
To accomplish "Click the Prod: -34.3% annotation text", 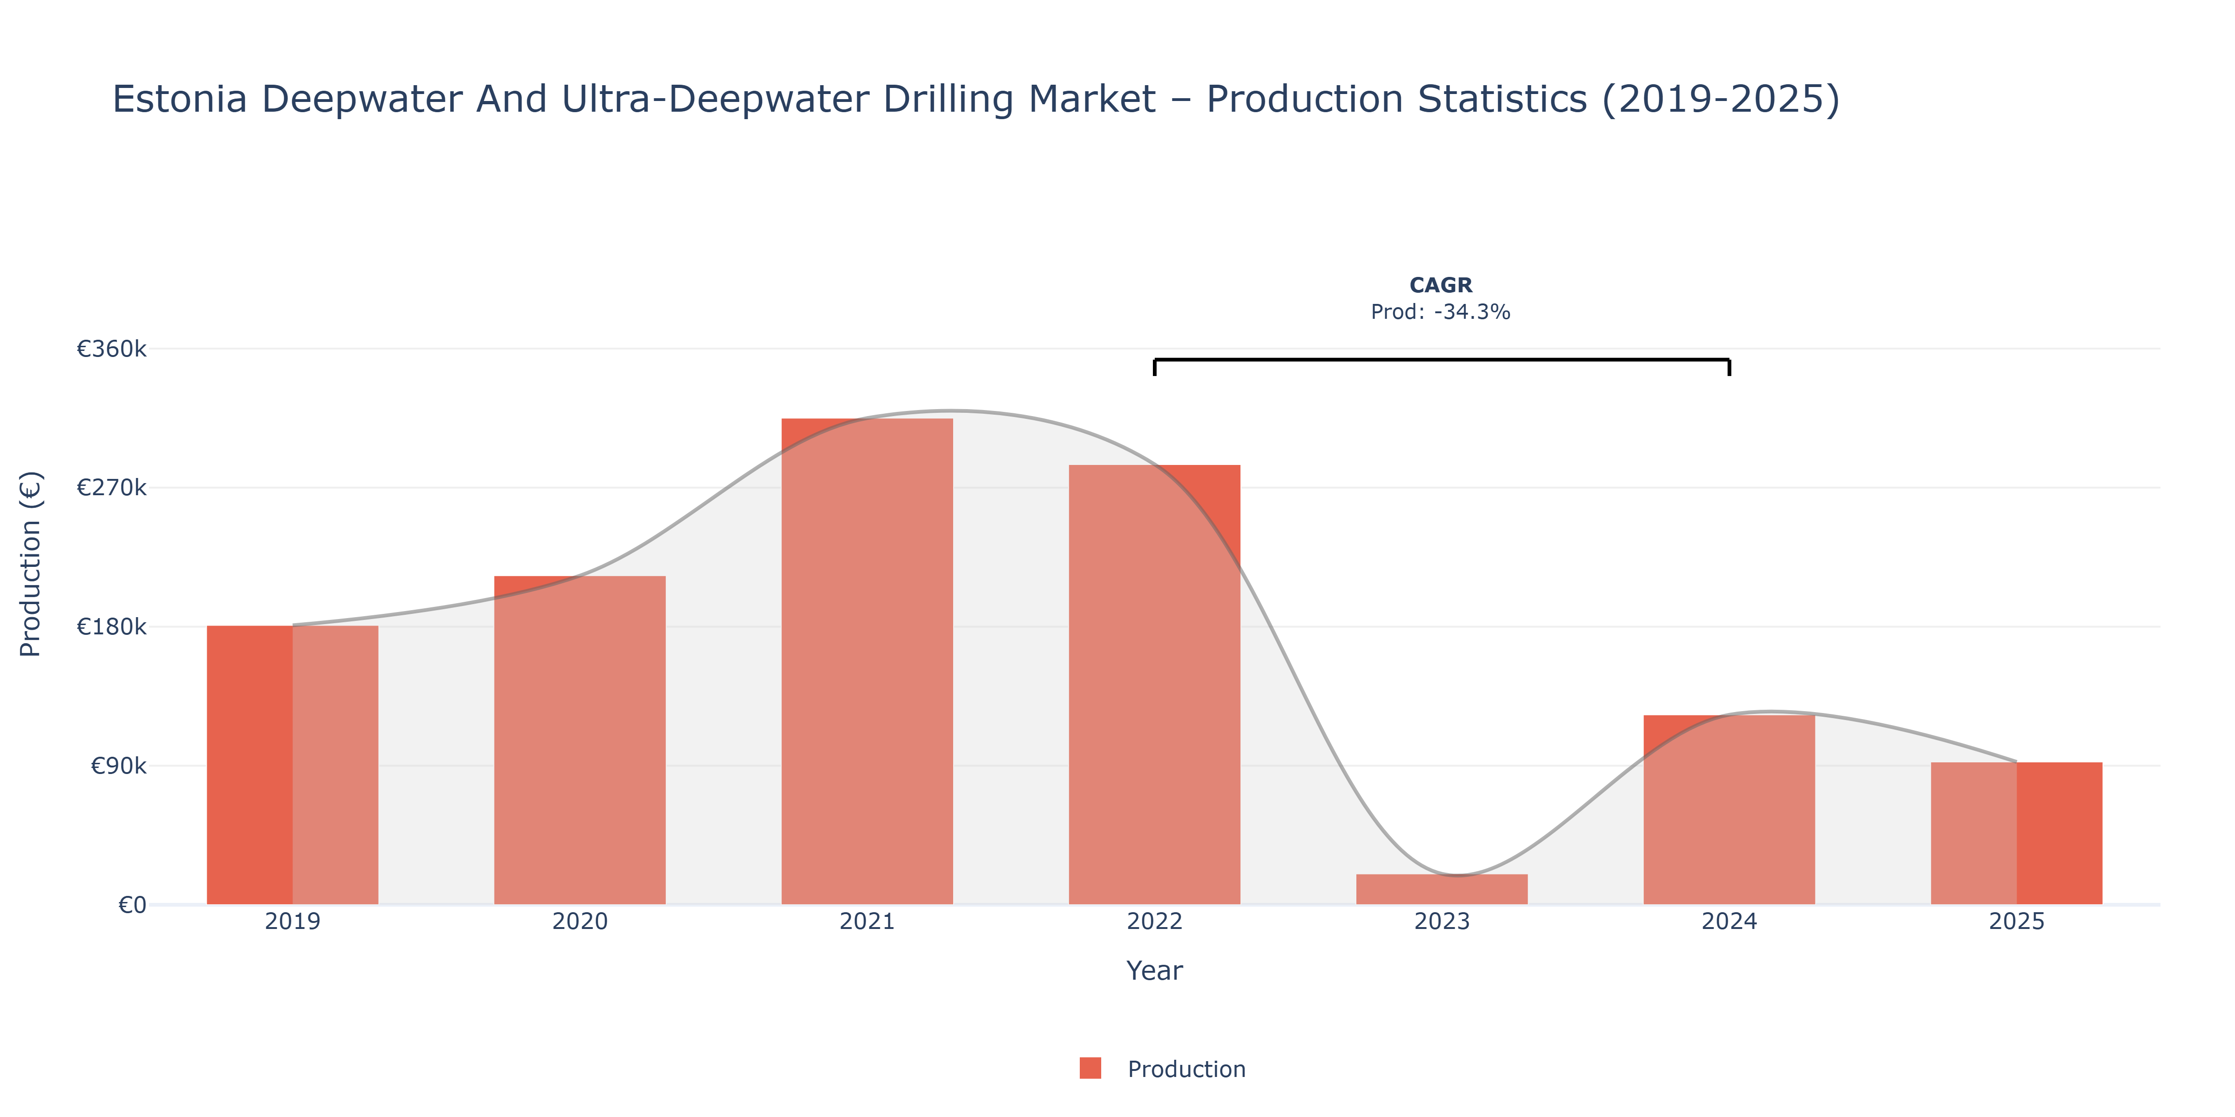I will [x=1440, y=312].
